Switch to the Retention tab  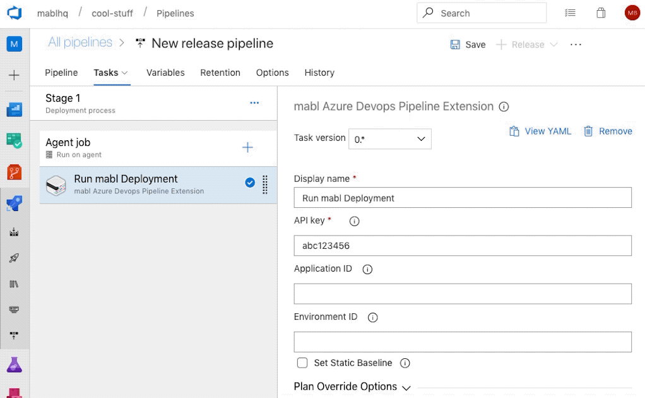220,73
